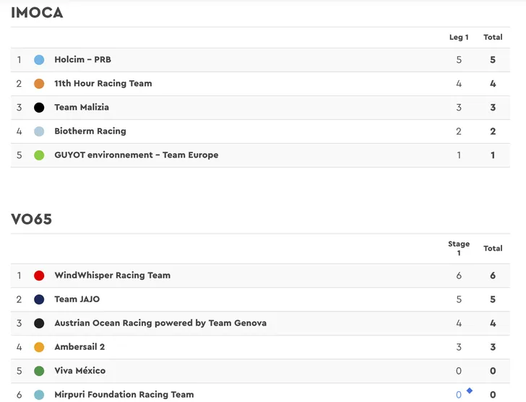Click the black Team Malizia color dot
The image size is (526, 402).
tap(39, 108)
